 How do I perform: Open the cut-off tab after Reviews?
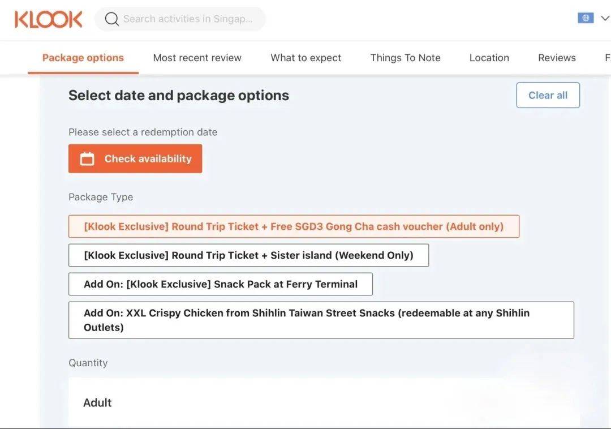click(607, 58)
